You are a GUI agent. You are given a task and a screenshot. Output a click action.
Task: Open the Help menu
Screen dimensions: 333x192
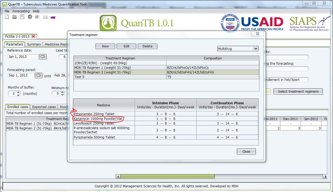[36, 11]
